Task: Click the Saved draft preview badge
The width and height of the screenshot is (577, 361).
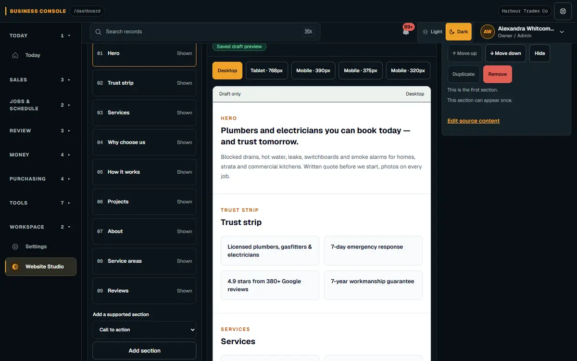Action: 239,47
